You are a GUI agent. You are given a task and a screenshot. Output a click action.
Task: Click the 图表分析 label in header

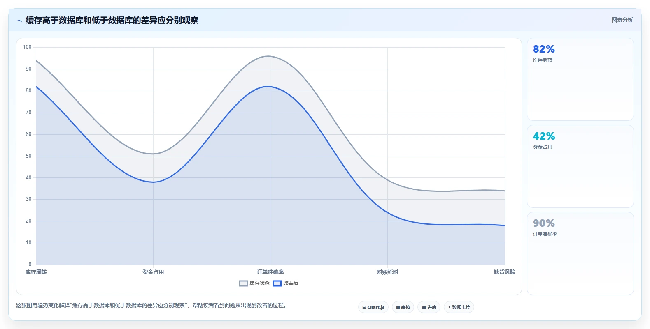[x=622, y=20]
